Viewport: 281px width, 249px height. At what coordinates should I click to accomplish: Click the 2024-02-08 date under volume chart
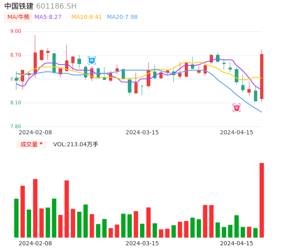pyautogui.click(x=35, y=243)
